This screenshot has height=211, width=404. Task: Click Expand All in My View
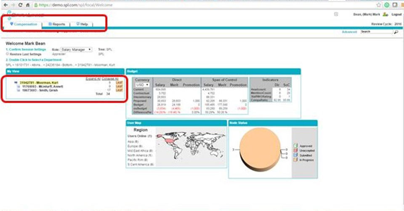pos(93,79)
